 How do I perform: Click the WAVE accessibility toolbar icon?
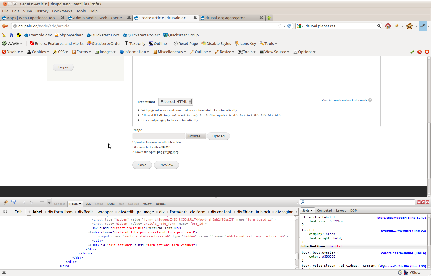pyautogui.click(x=5, y=43)
